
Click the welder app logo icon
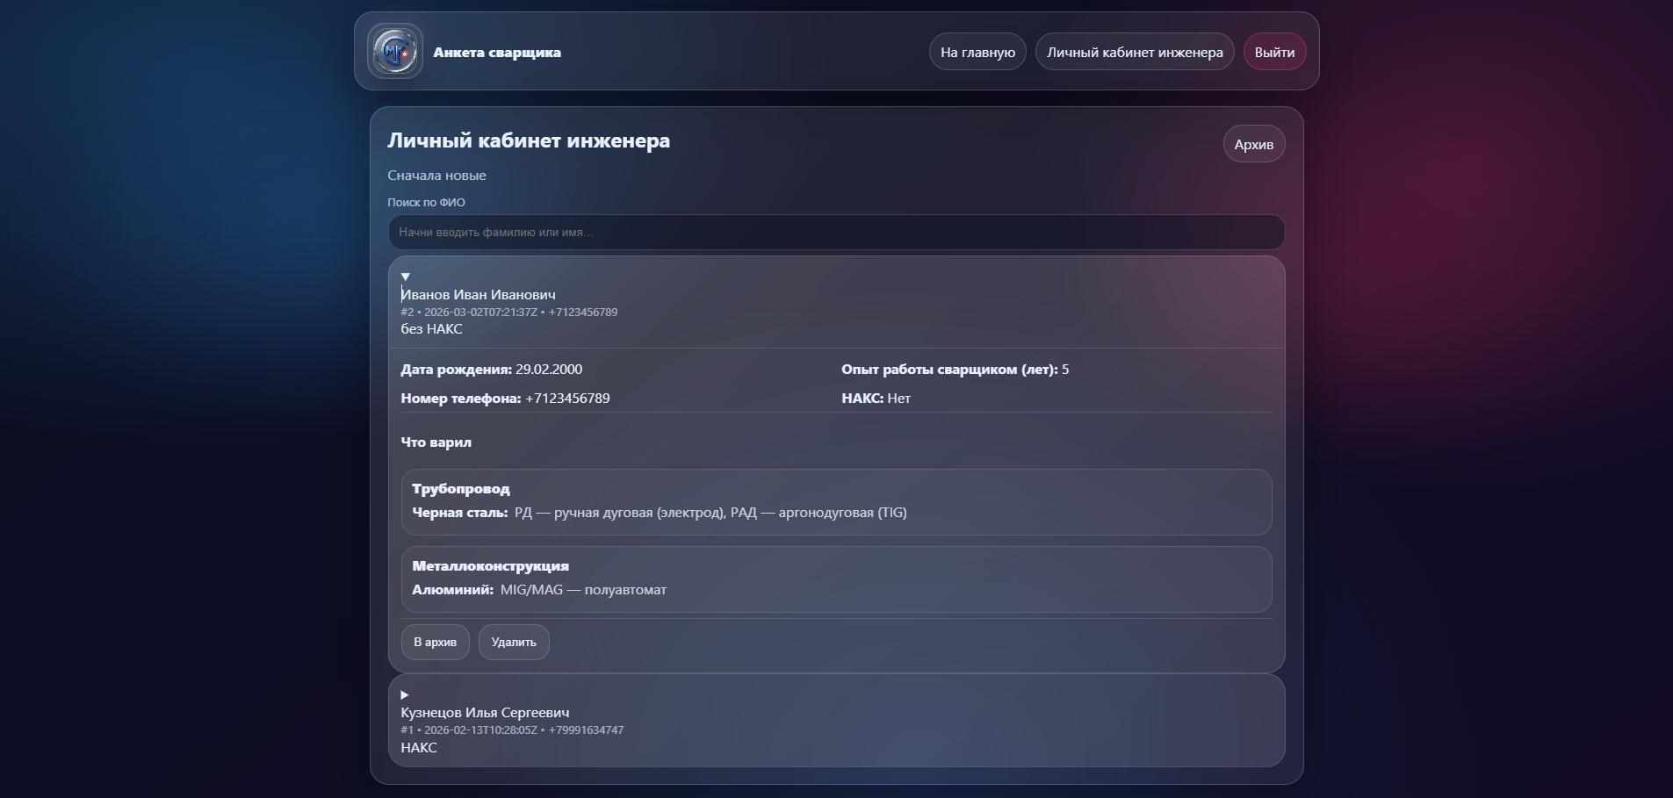point(394,52)
